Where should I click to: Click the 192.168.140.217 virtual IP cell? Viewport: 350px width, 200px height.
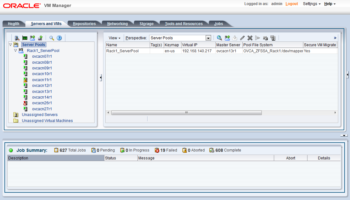[198, 51]
